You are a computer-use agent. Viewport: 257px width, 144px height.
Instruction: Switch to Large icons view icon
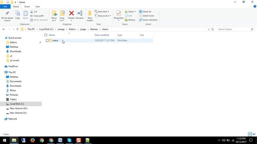click(254, 134)
